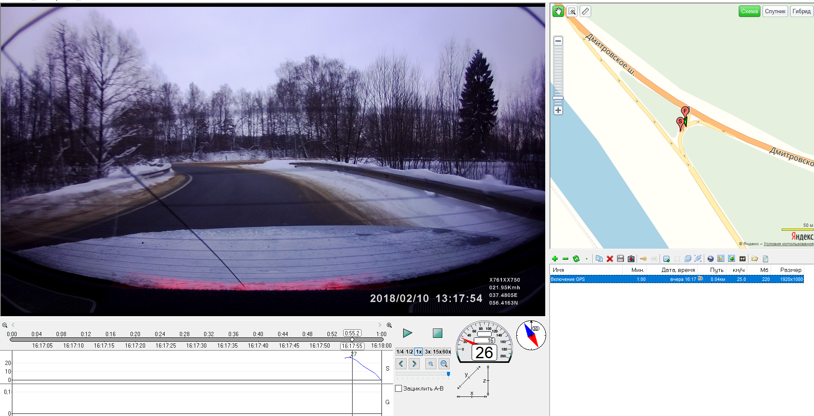Click the floppy disk save icon
The image size is (814, 416).
620,259
